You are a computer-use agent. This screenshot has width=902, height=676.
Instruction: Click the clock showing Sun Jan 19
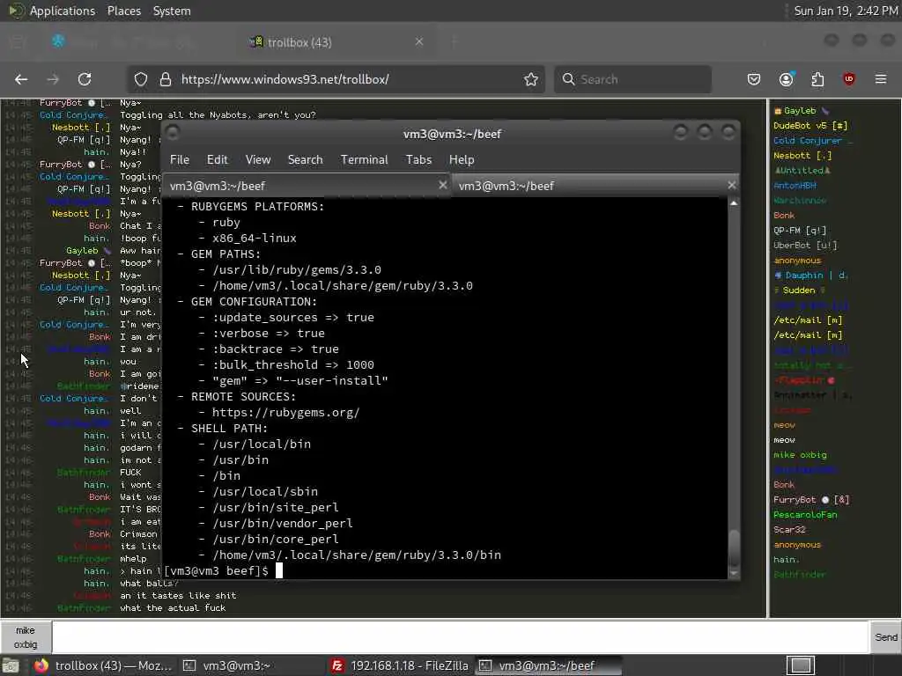(x=845, y=11)
